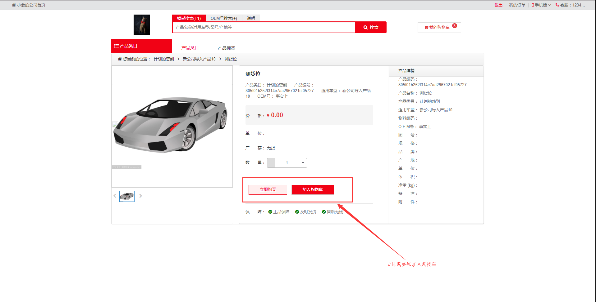Expand the 手机版 dropdown
The image size is (596, 302).
click(541, 5)
